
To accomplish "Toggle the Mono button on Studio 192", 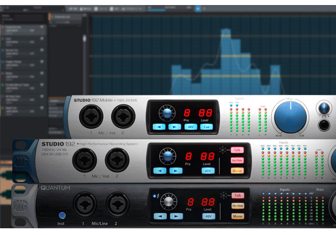I will (x=237, y=171).
